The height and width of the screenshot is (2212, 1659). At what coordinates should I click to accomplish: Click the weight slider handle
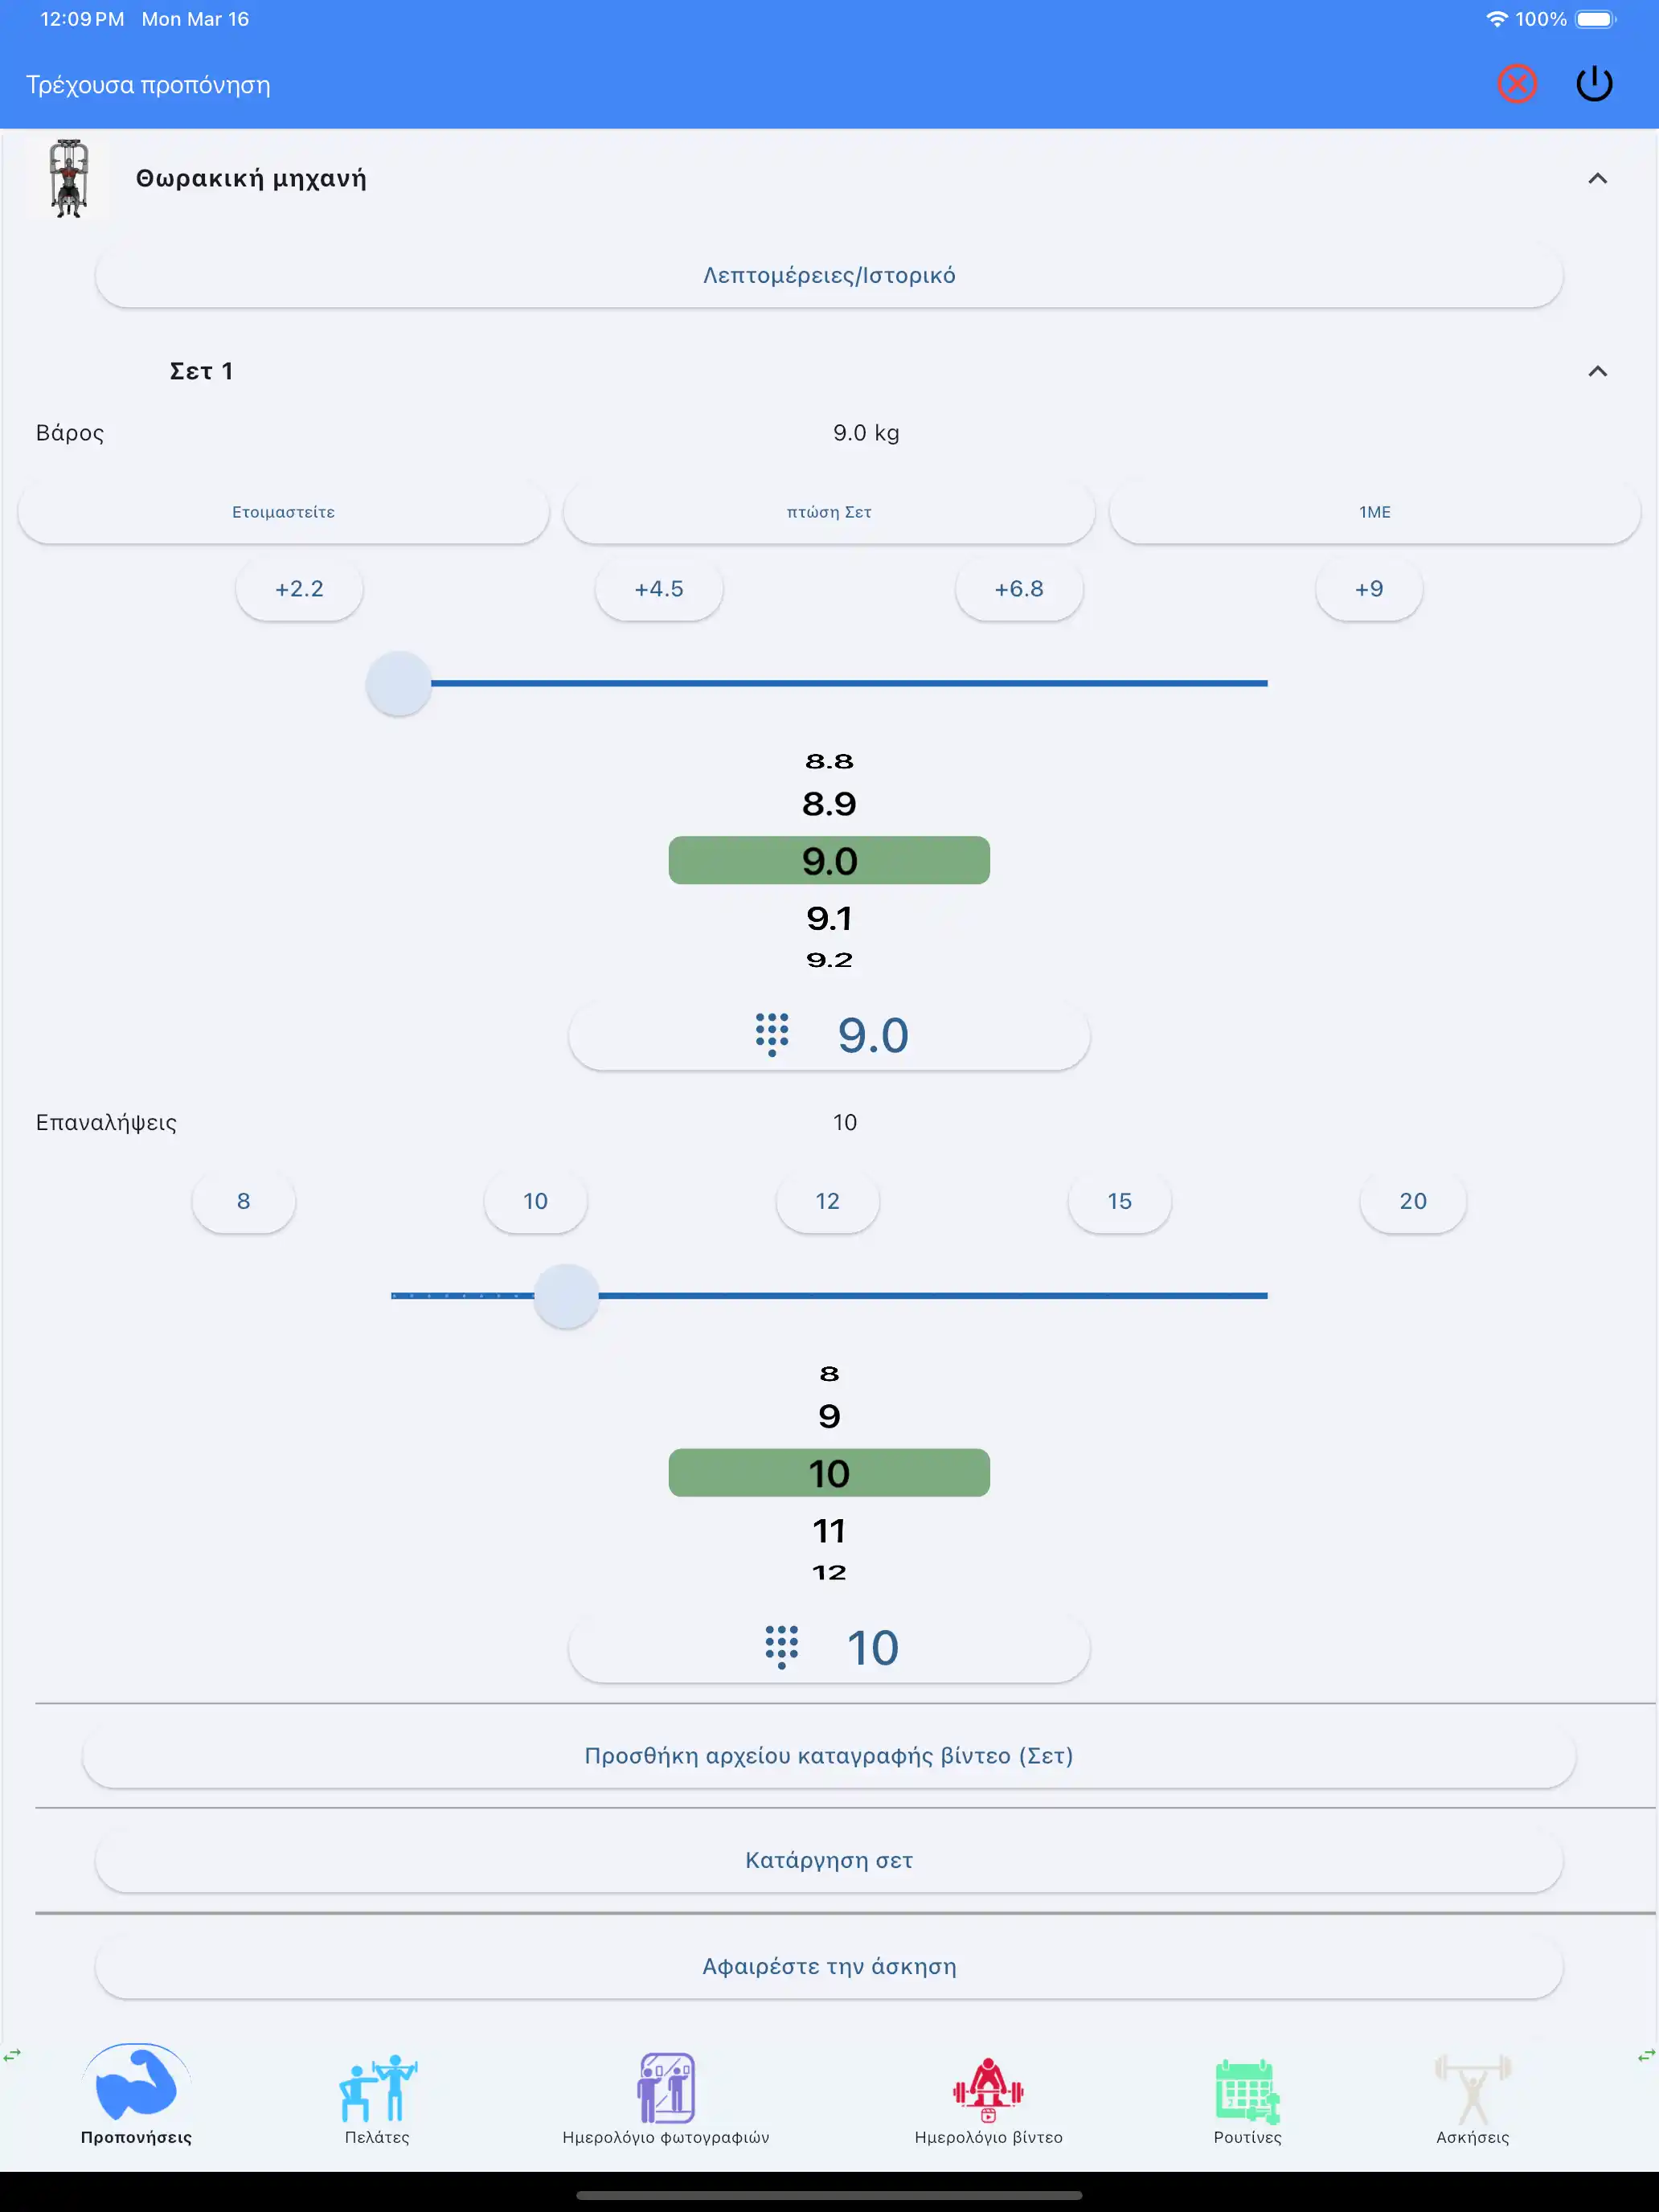[399, 684]
